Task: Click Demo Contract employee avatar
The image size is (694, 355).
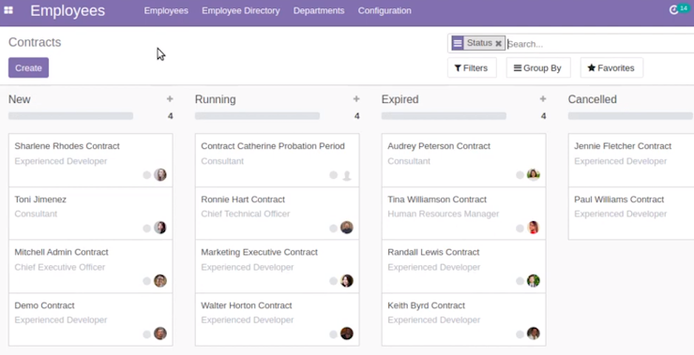Action: point(160,333)
